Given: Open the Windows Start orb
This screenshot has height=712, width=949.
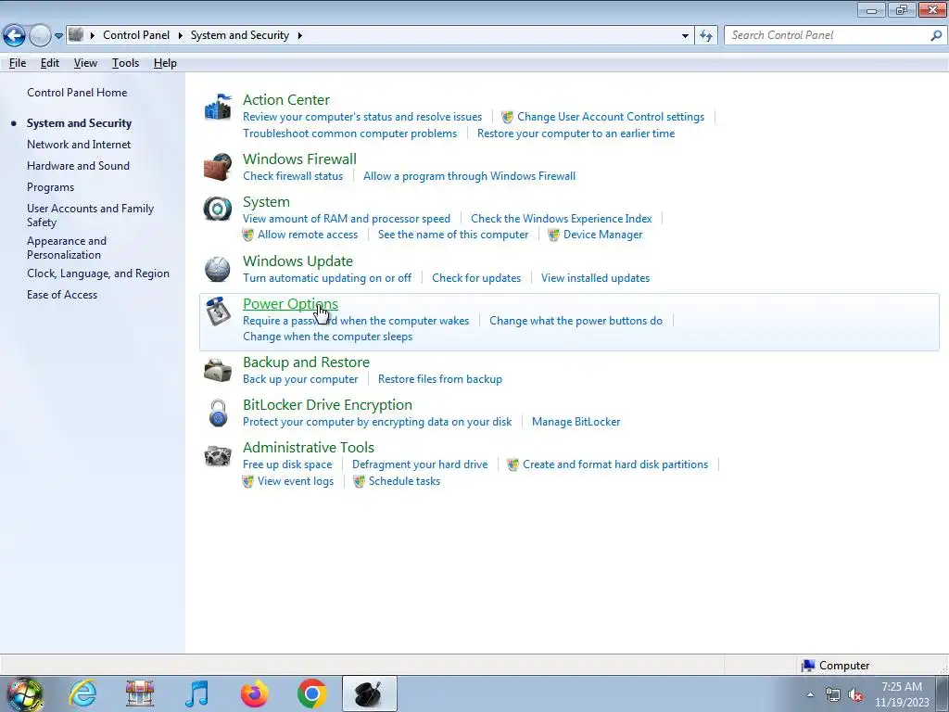Looking at the screenshot, I should pyautogui.click(x=24, y=694).
